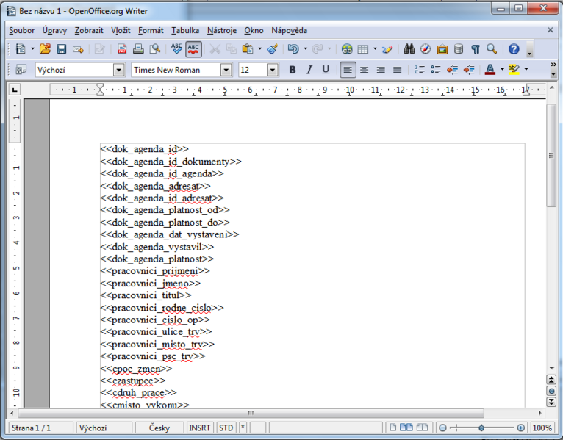Open the Table size dropdown arrow

click(x=375, y=48)
